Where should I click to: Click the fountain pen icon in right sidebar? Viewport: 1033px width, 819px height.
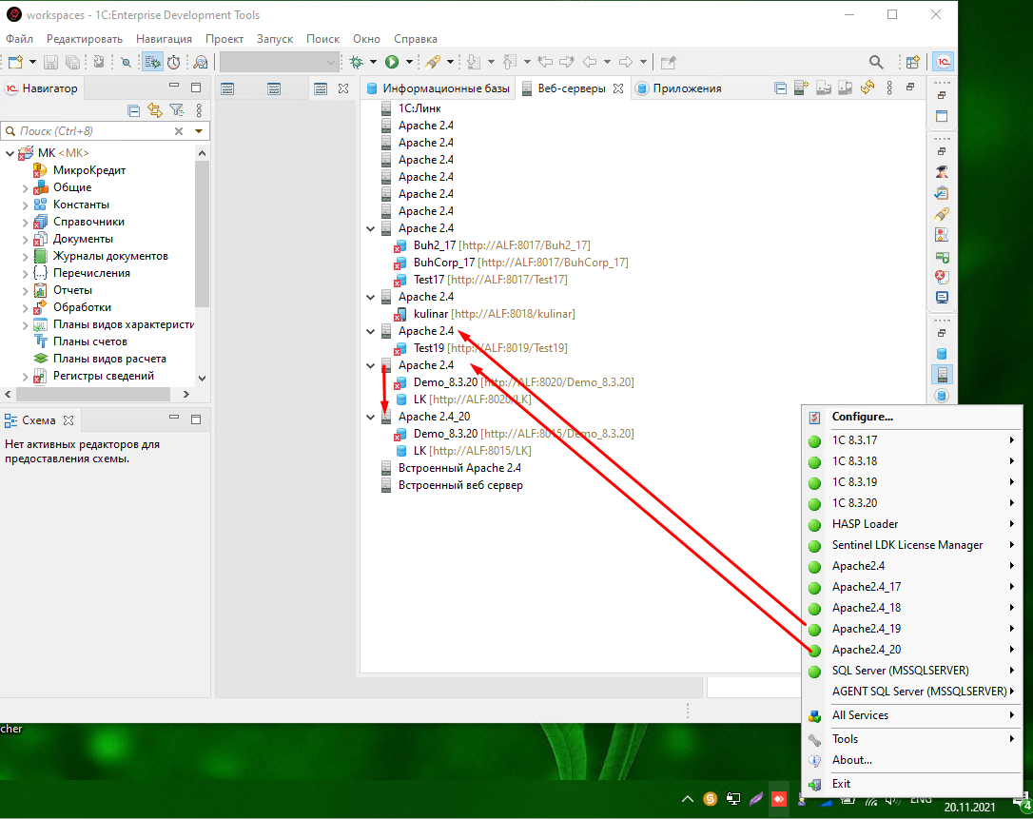coord(942,214)
